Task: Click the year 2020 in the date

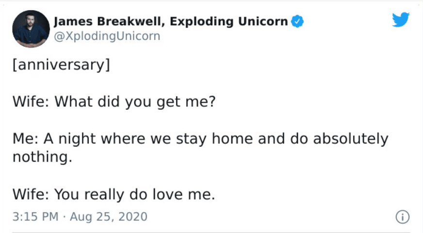Action: (x=133, y=216)
